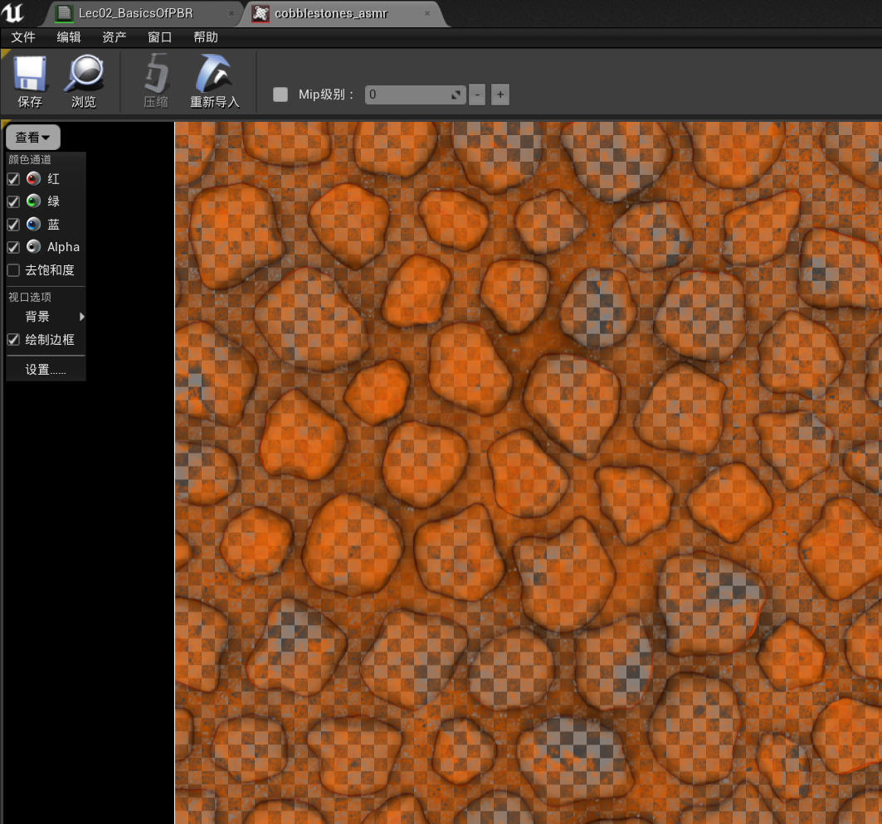
Task: Close the Lec02_BasicsOfPBR tab
Action: coord(231,13)
